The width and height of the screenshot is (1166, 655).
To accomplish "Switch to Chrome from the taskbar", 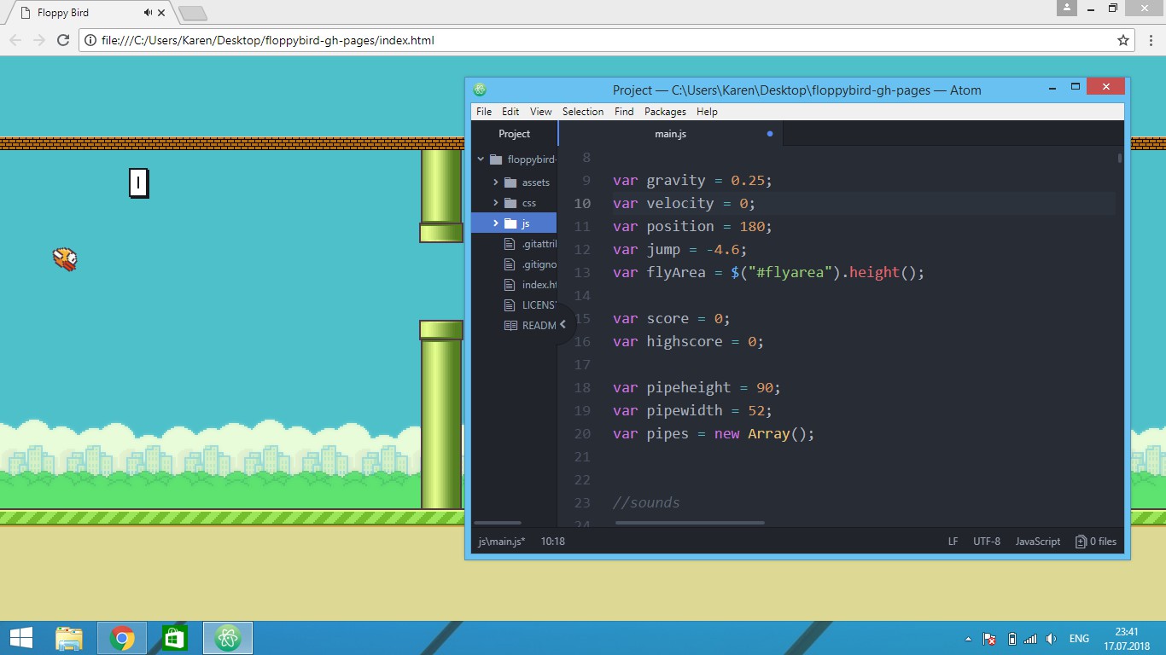I will tap(122, 638).
